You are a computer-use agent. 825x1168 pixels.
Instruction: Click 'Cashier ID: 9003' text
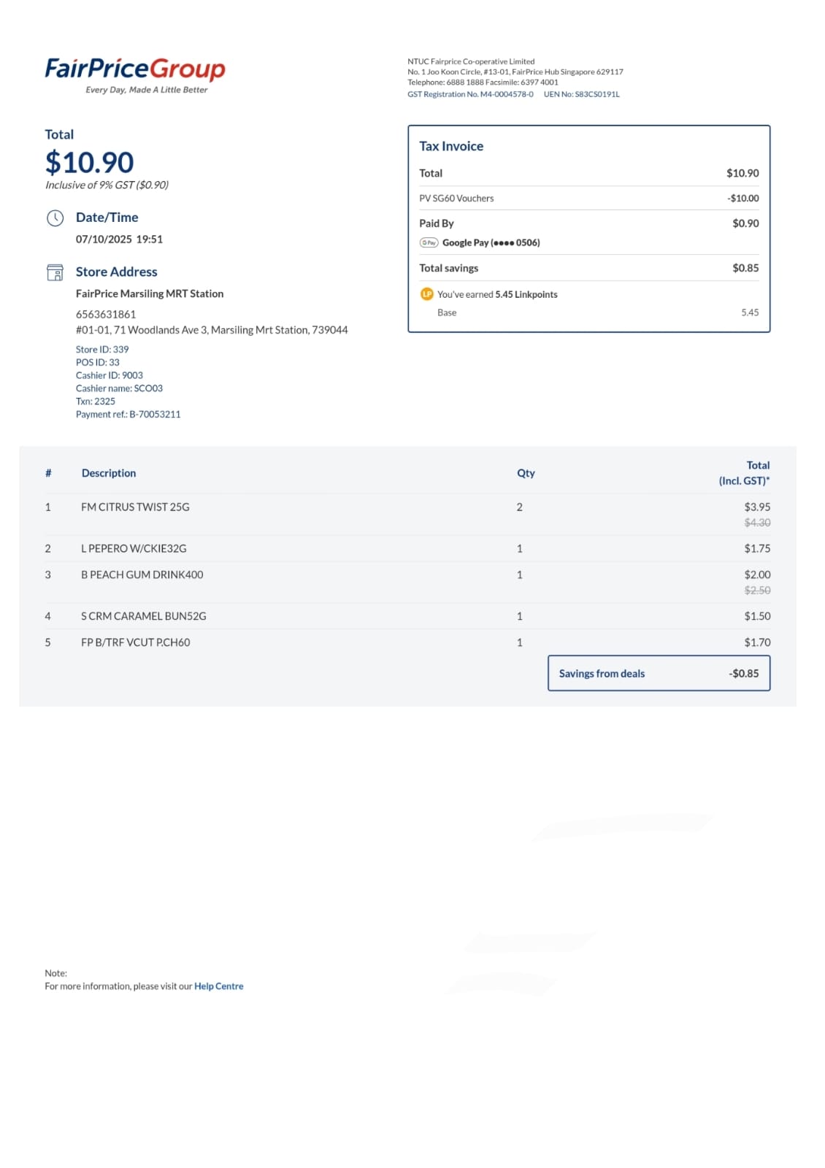(110, 375)
